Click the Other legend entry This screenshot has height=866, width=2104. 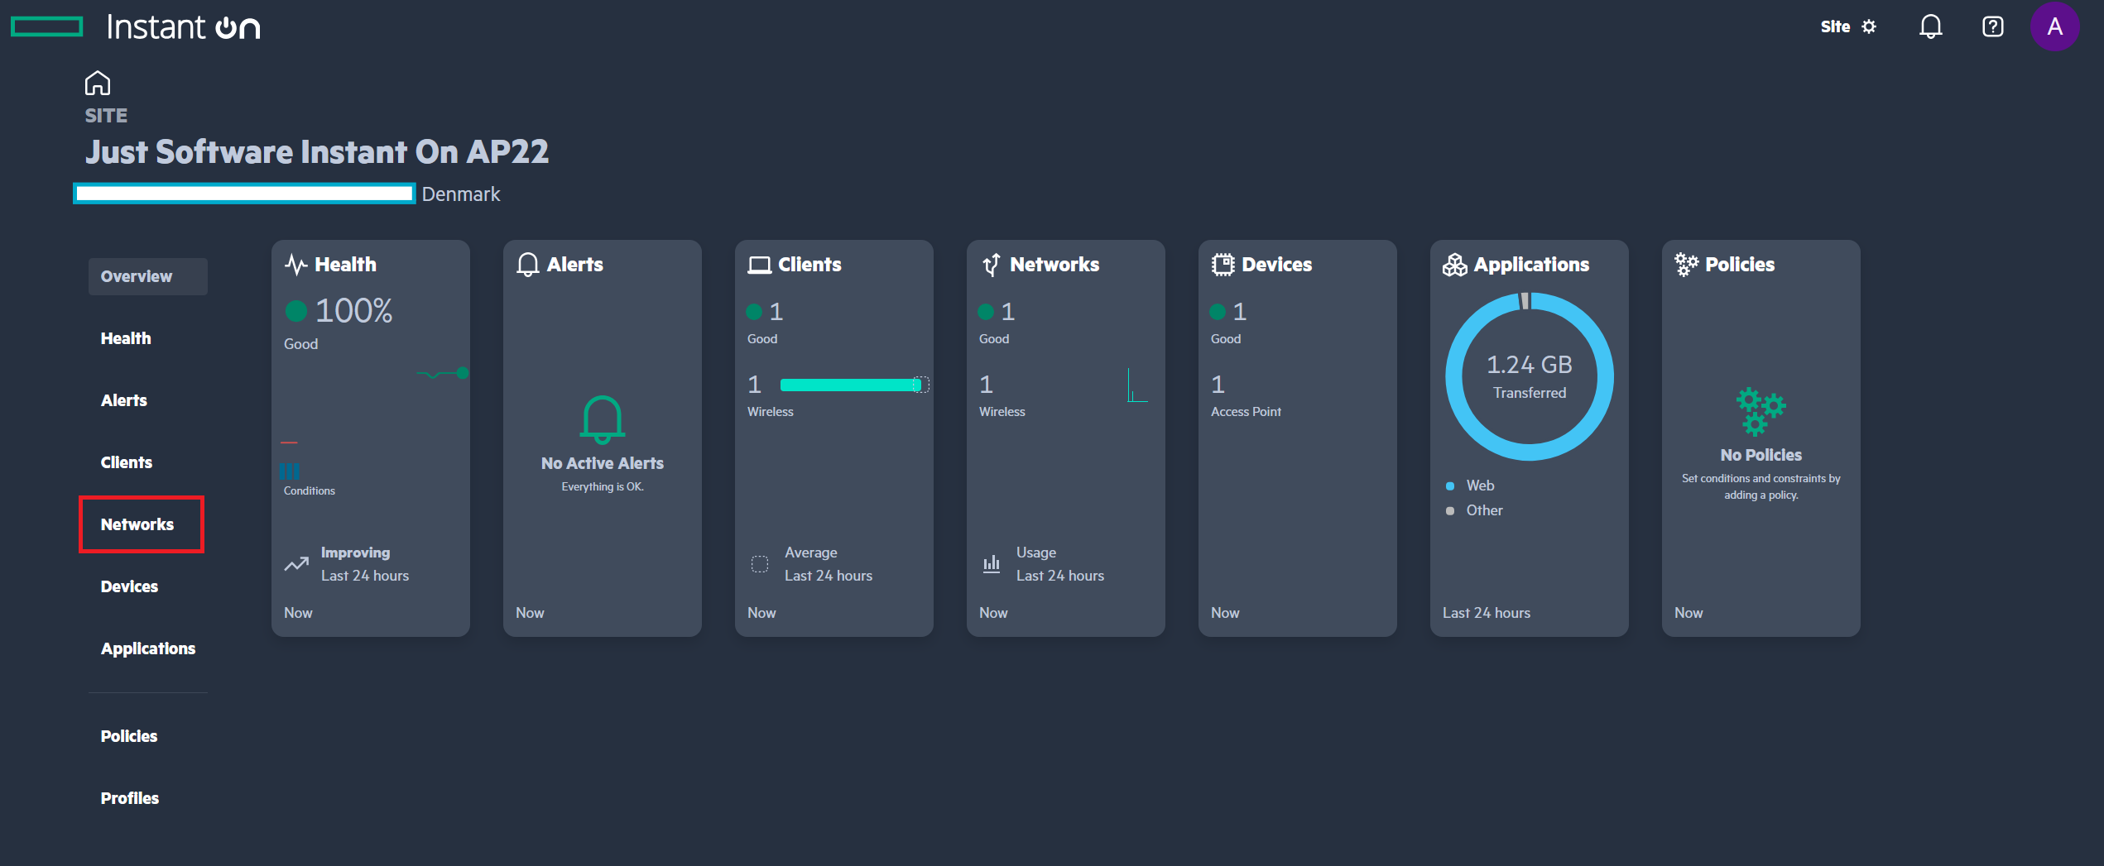[1474, 510]
